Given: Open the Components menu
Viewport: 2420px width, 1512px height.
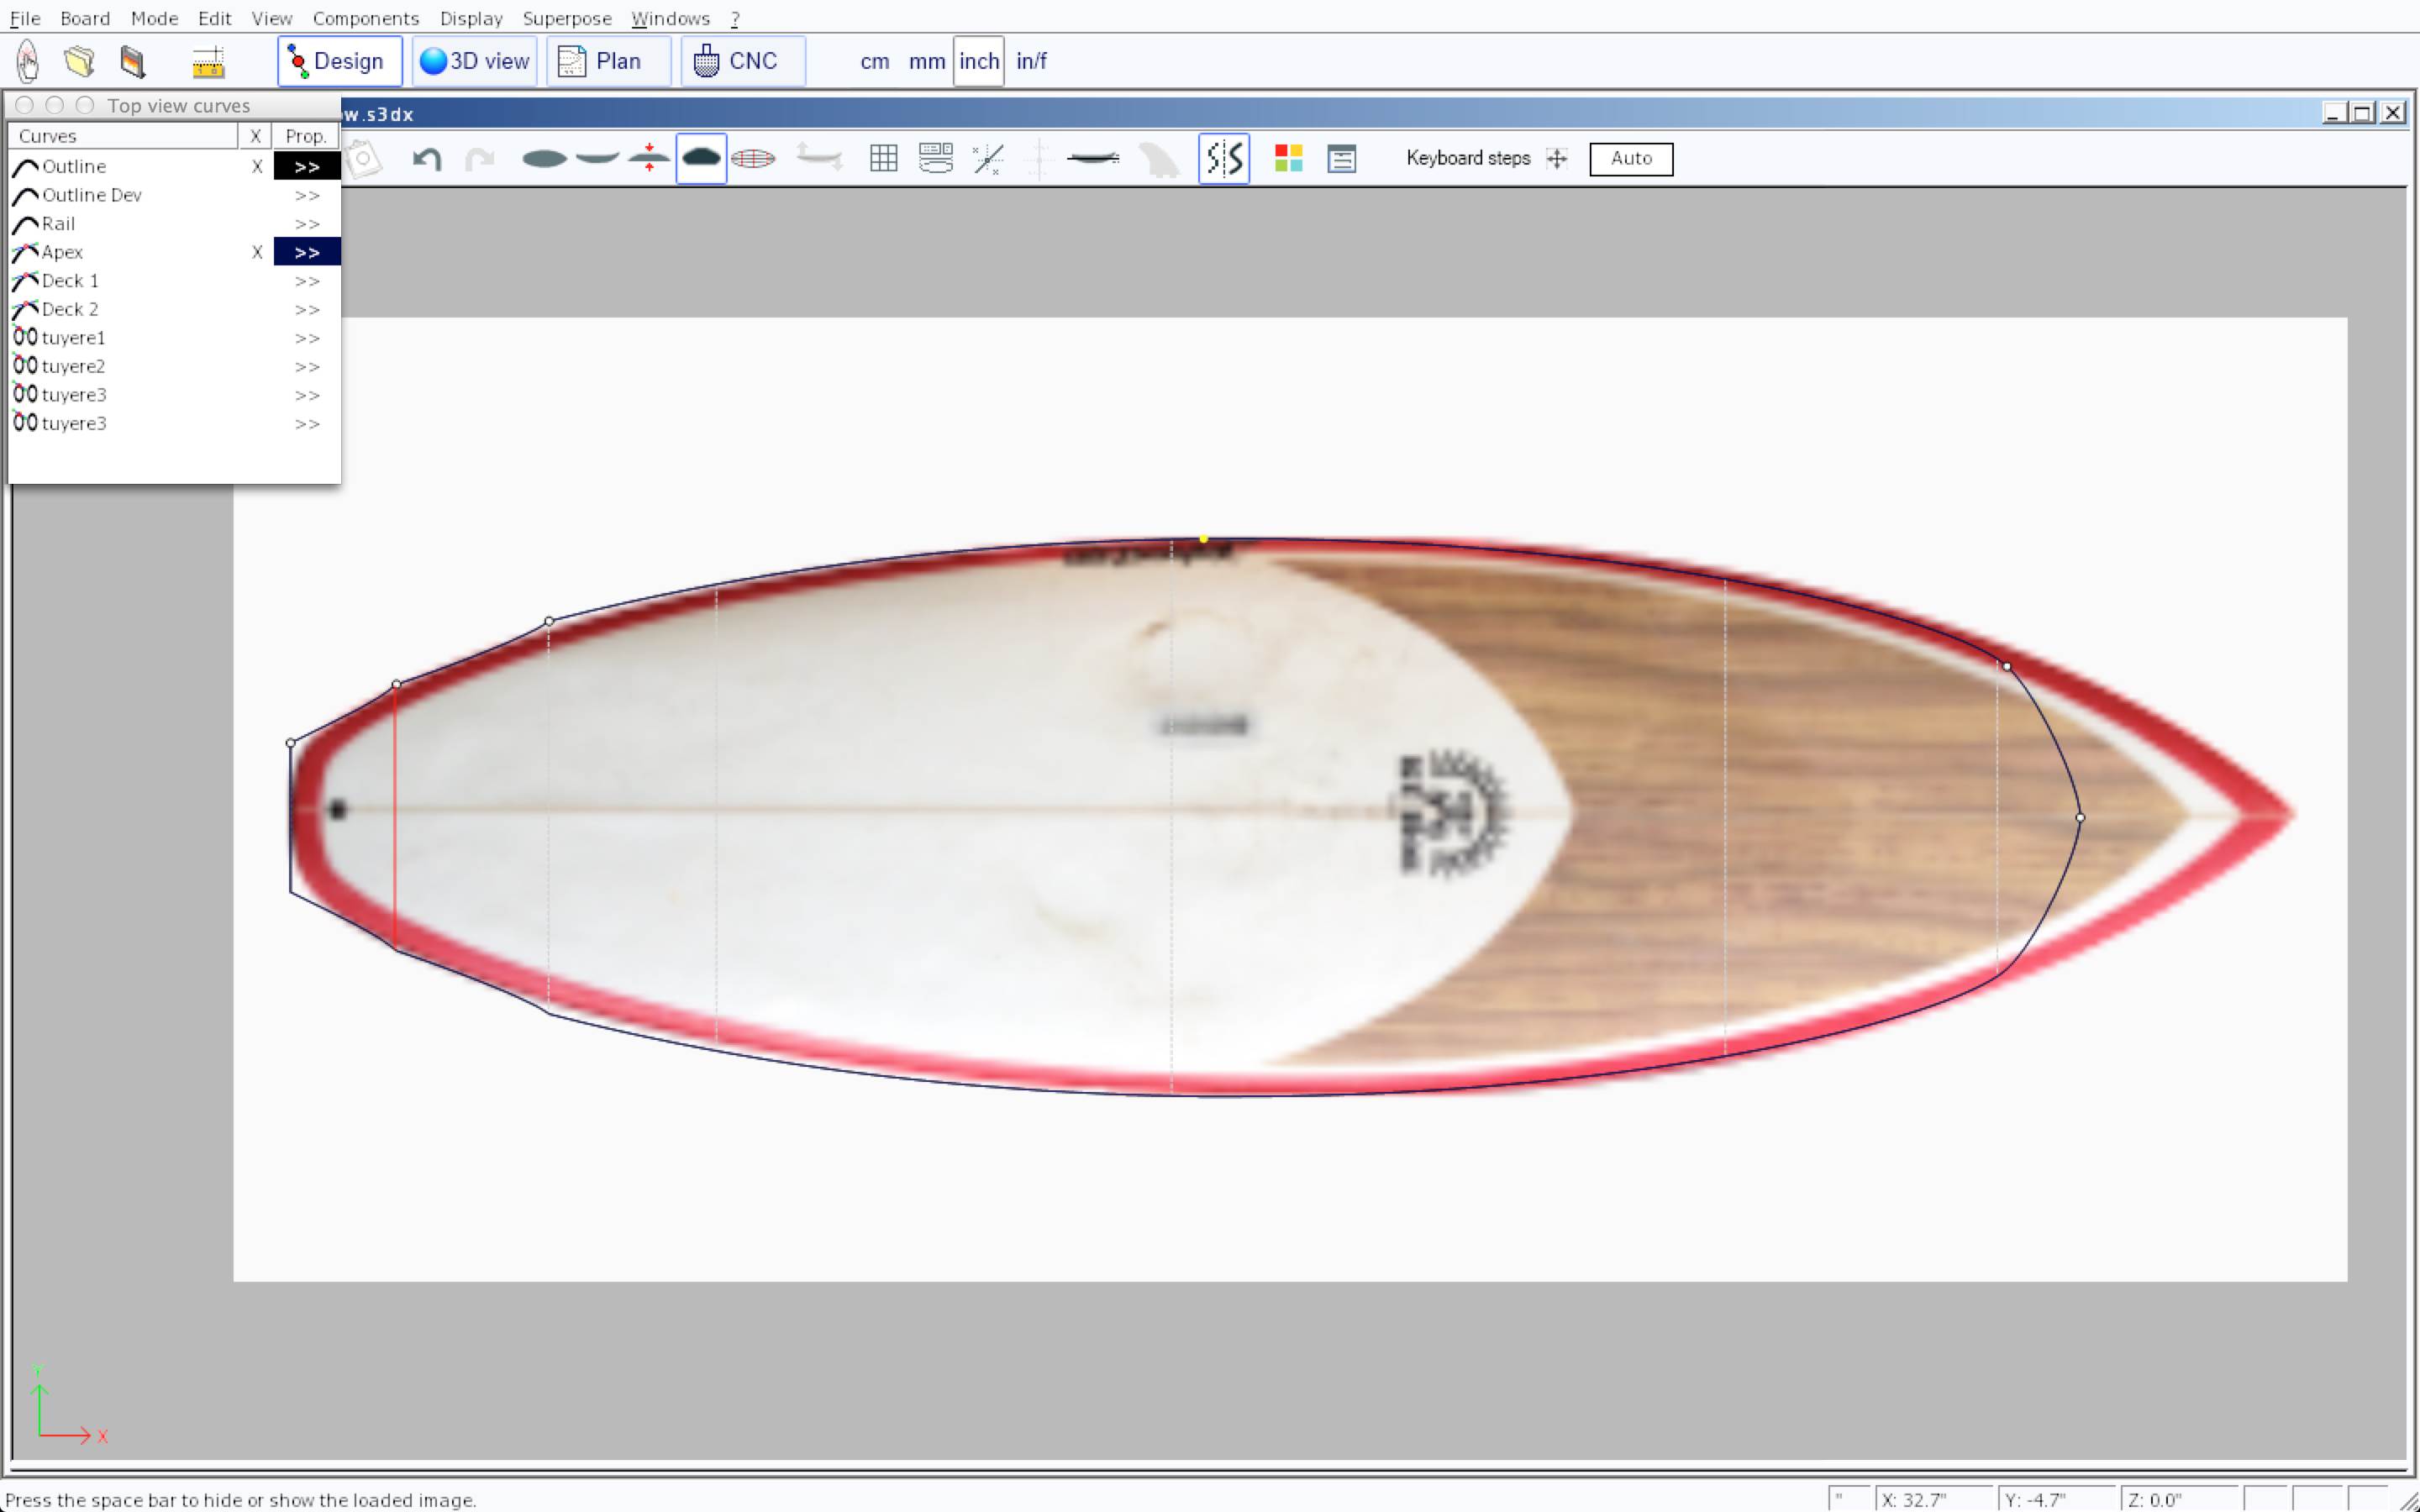Looking at the screenshot, I should (x=365, y=19).
